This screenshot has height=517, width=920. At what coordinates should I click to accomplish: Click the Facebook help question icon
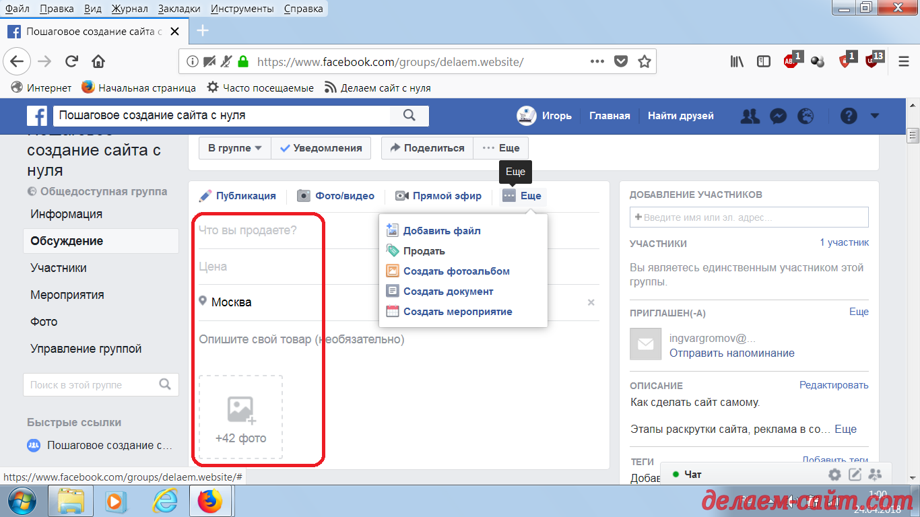849,116
